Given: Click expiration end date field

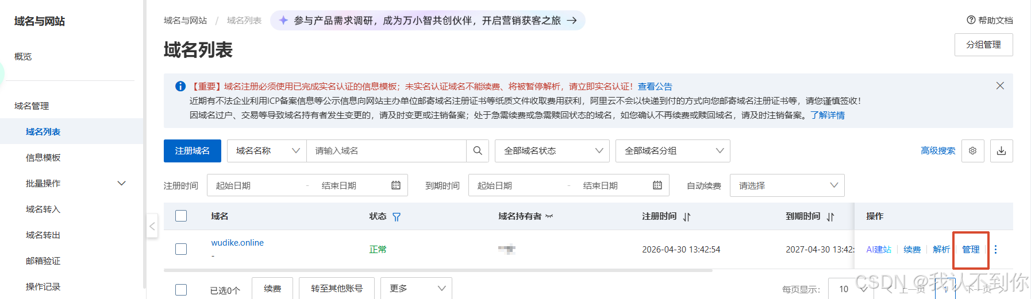Looking at the screenshot, I should [x=612, y=185].
